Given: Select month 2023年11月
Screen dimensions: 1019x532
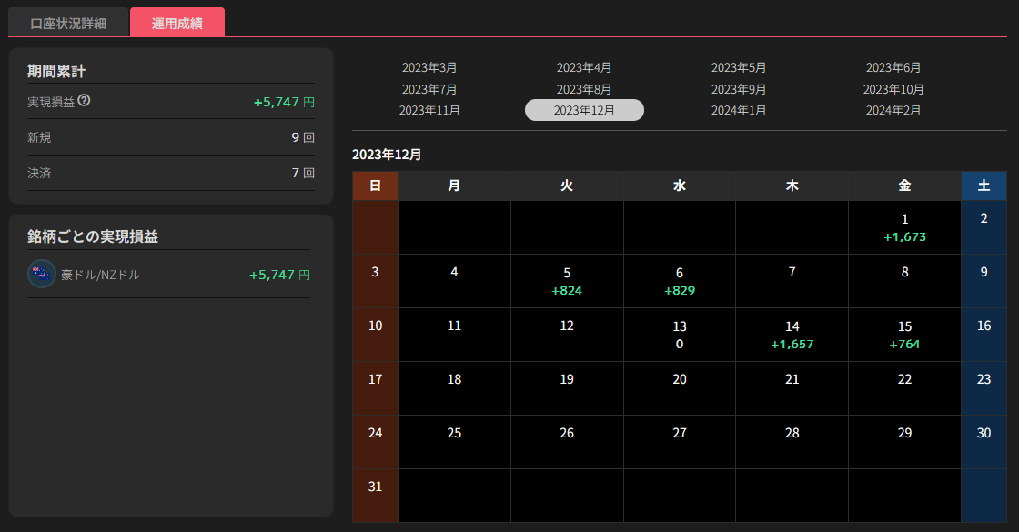Looking at the screenshot, I should (x=429, y=110).
